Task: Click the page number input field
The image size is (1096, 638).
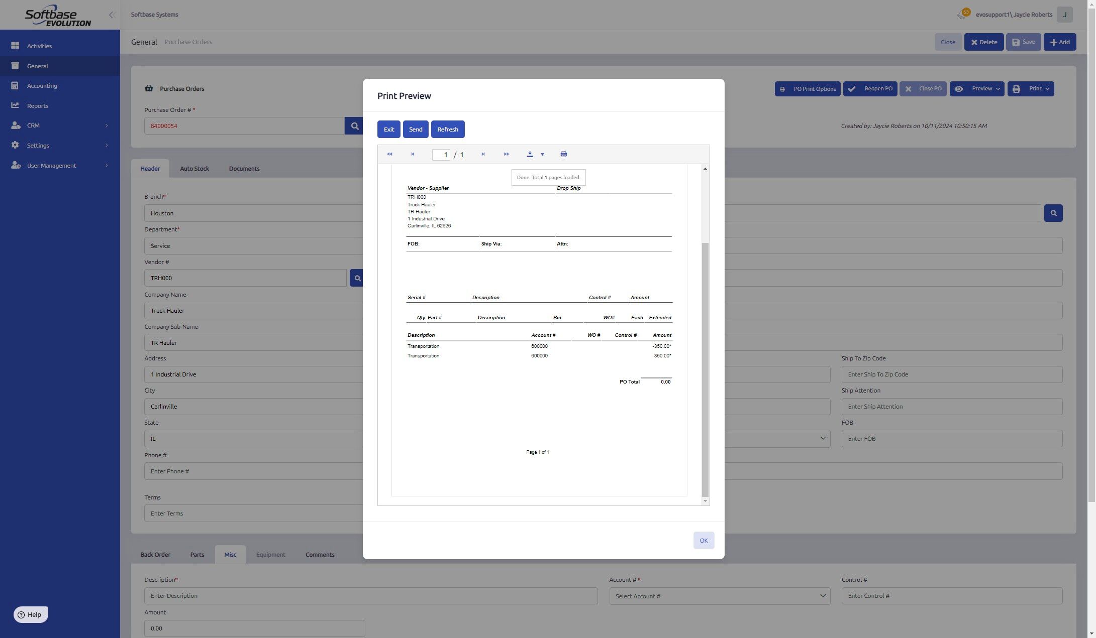Action: click(441, 155)
